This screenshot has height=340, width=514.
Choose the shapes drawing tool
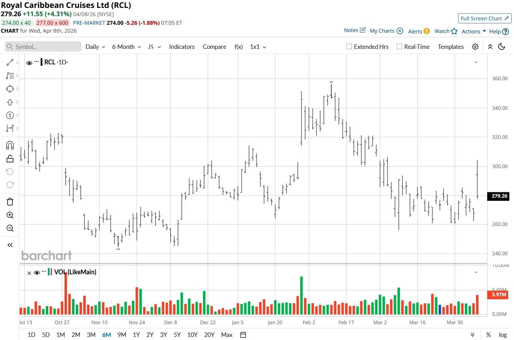click(10, 89)
